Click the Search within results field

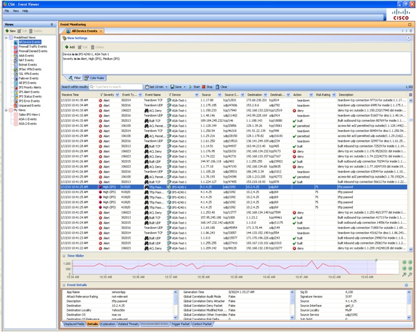[x=116, y=87]
